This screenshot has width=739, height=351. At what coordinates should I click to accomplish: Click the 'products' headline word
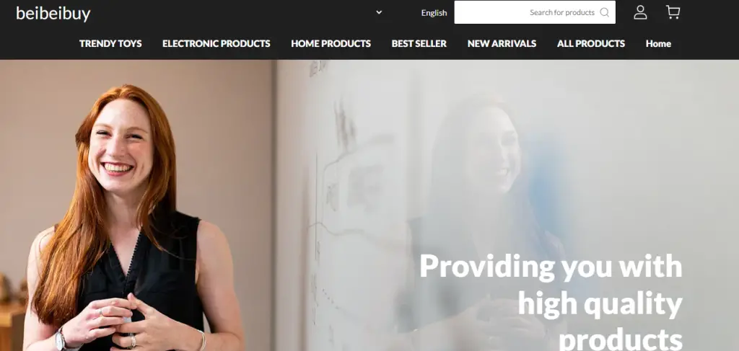tap(620, 339)
